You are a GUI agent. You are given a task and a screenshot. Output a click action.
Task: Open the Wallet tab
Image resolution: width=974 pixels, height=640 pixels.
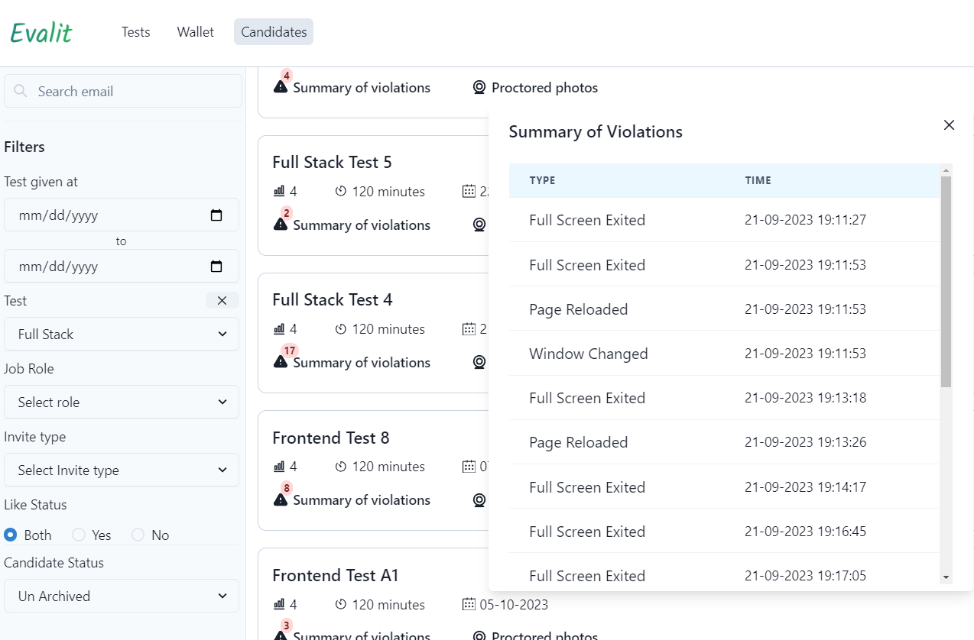[x=196, y=32]
